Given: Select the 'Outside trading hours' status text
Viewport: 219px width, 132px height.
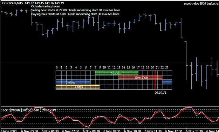Looking at the screenshot, I should point(46,6).
